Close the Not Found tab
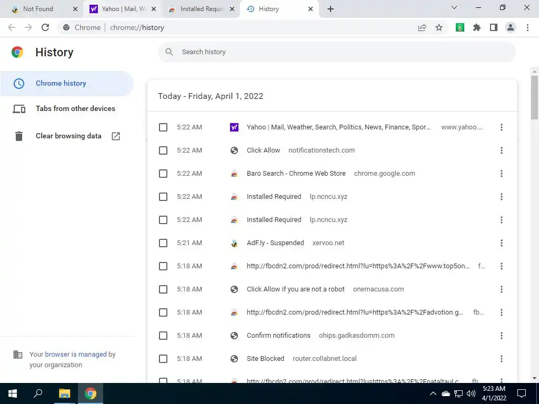 (x=75, y=9)
